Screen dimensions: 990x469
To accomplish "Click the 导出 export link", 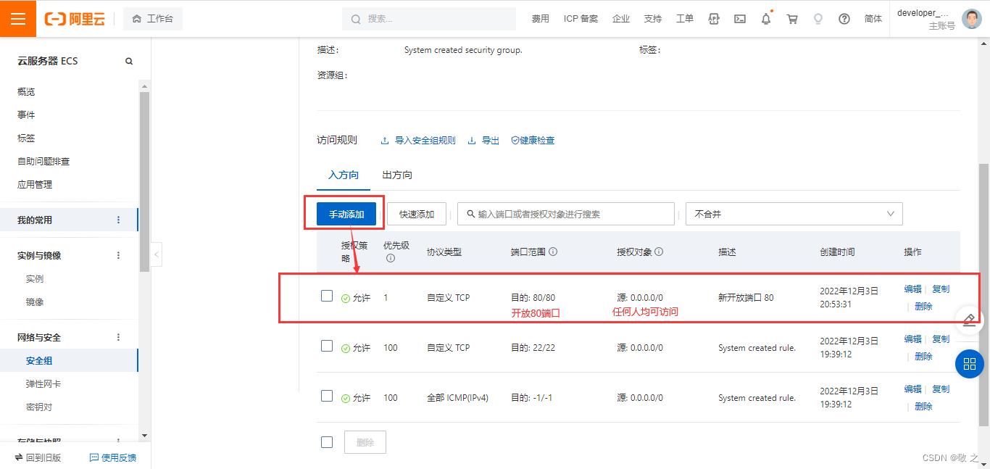I will (x=484, y=141).
